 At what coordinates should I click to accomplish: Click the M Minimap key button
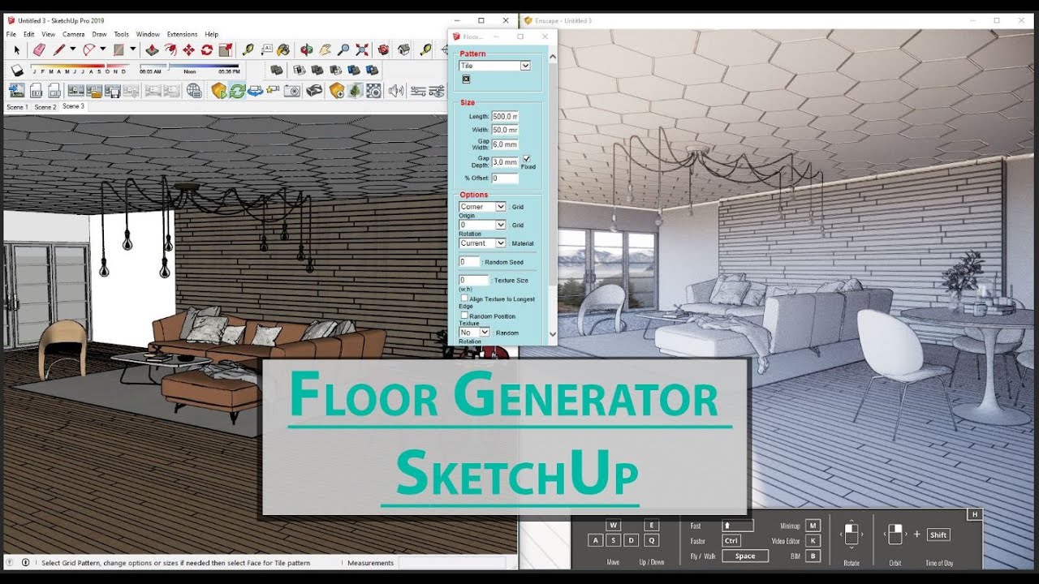(813, 526)
